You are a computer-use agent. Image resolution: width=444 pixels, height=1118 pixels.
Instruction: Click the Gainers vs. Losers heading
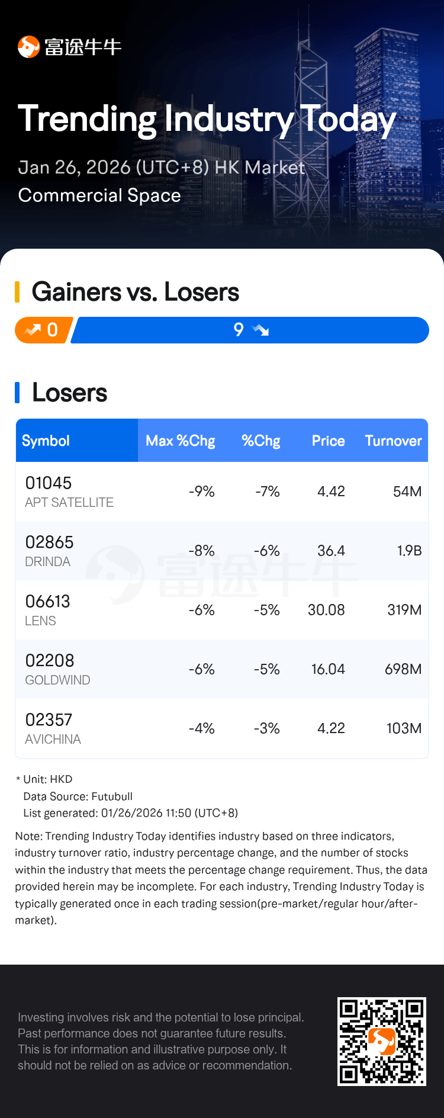point(136,292)
